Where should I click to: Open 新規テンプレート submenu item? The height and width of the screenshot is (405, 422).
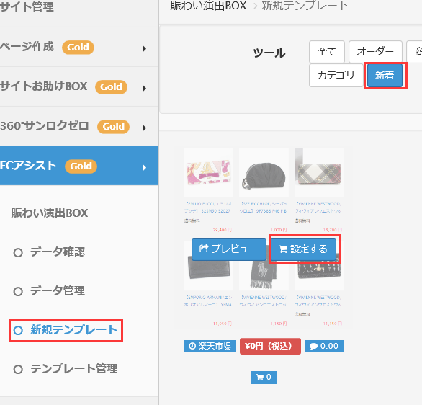[74, 330]
